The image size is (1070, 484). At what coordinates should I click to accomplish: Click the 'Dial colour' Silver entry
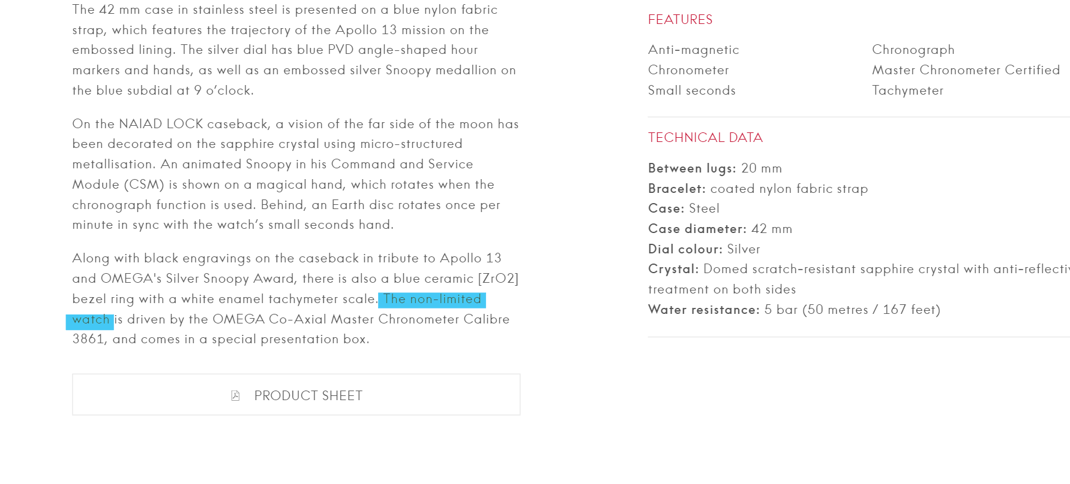(704, 249)
